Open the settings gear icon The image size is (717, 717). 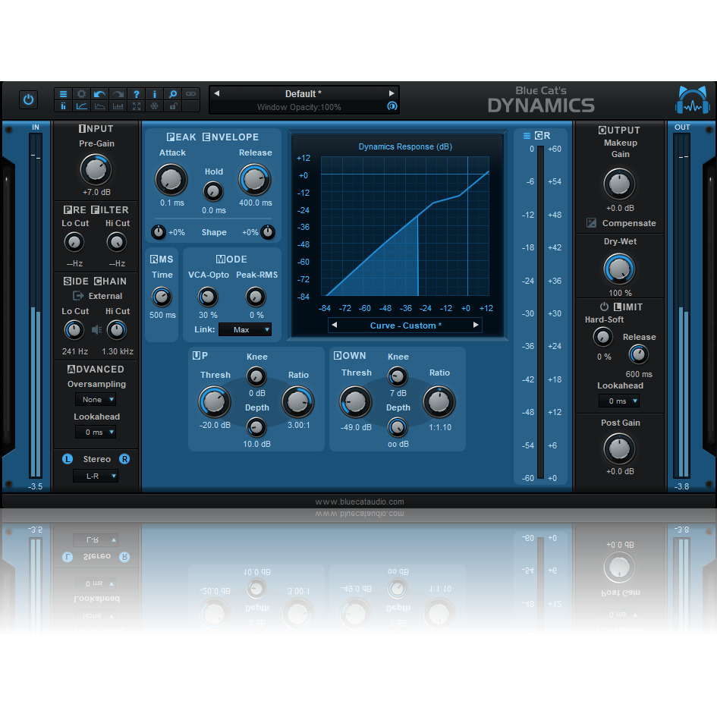[82, 93]
